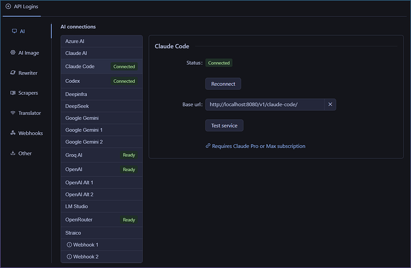Click the Reconnect button
411x268 pixels.
(223, 84)
